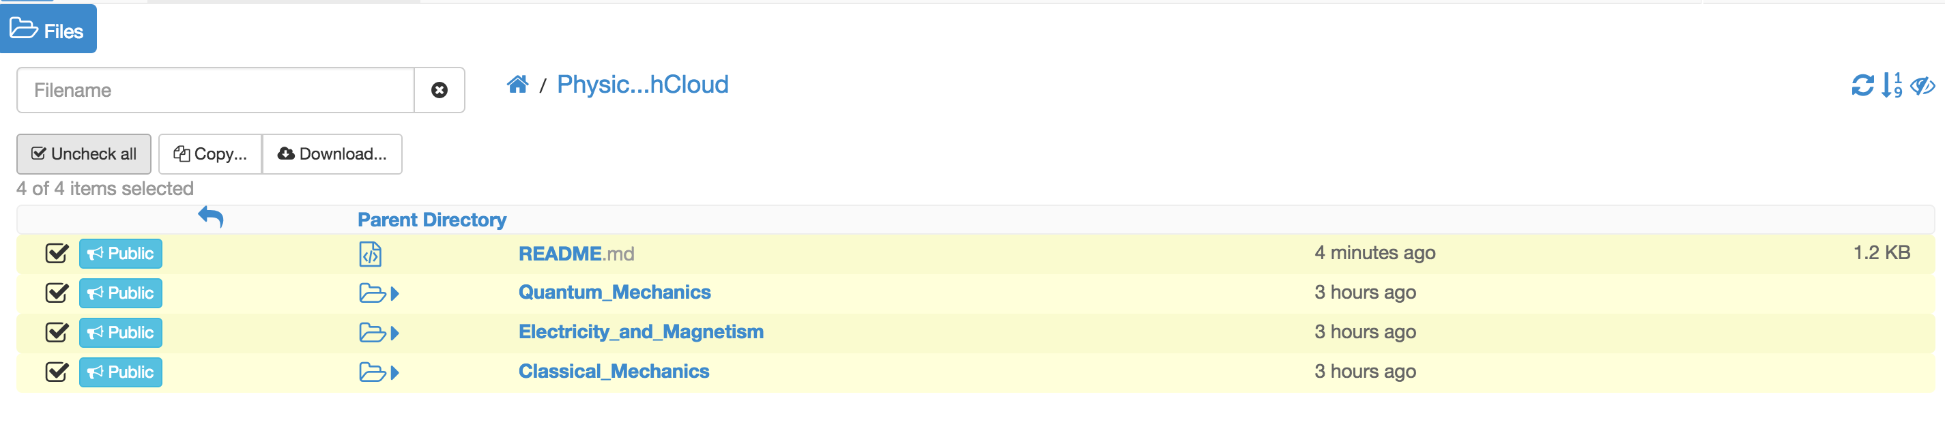Uncheck the README.md checkbox
Image resolution: width=1945 pixels, height=431 pixels.
57,254
